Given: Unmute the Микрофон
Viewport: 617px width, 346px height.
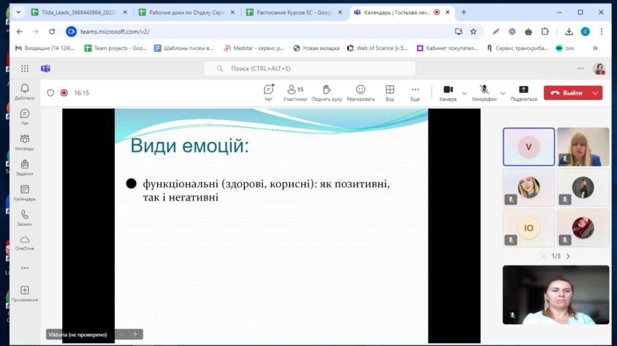Looking at the screenshot, I should point(484,92).
